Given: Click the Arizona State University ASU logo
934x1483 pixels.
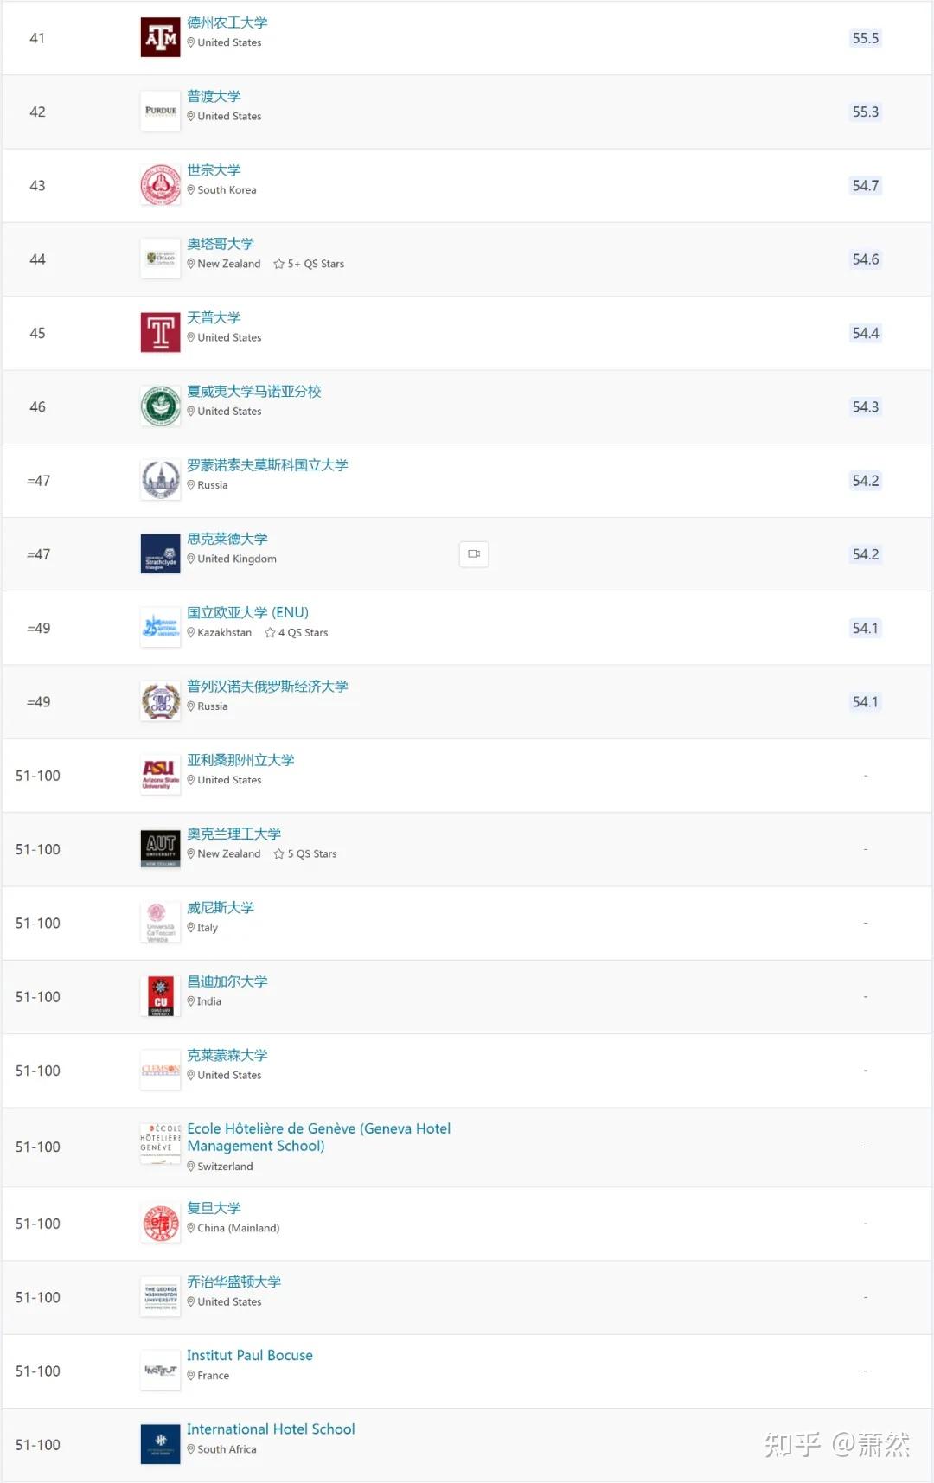Looking at the screenshot, I should pos(160,776).
